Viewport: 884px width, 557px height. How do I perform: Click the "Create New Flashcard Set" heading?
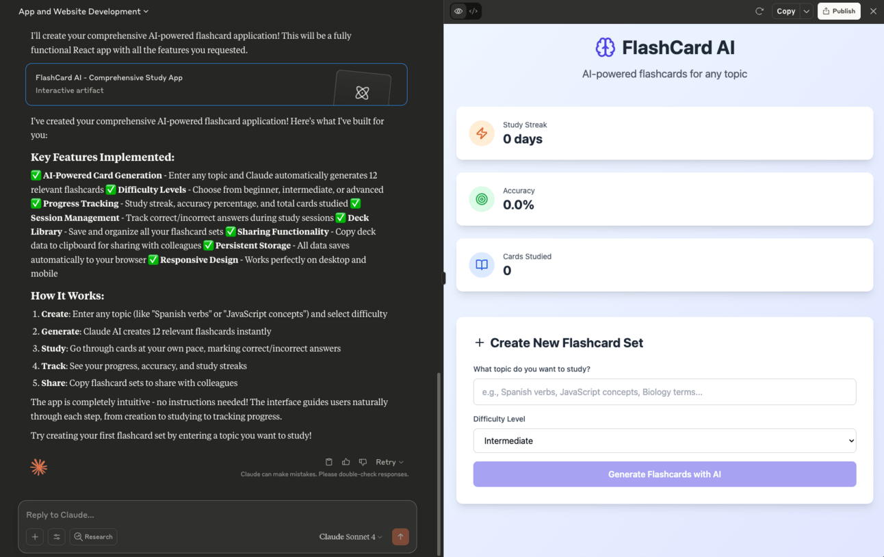[x=567, y=343]
